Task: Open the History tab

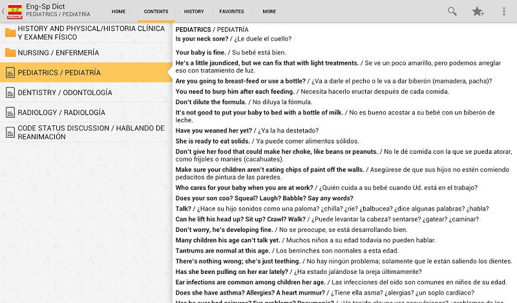Action: pyautogui.click(x=194, y=12)
